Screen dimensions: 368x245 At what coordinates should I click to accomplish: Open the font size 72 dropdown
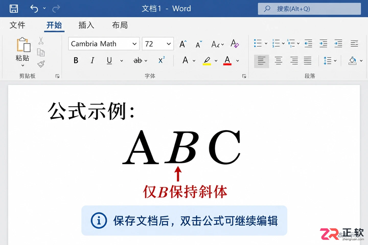pyautogui.click(x=169, y=44)
